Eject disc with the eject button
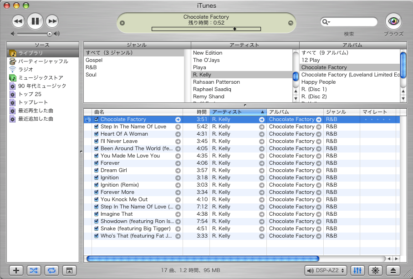Screen dimensions: 413x279 pyautogui.click(x=393, y=270)
